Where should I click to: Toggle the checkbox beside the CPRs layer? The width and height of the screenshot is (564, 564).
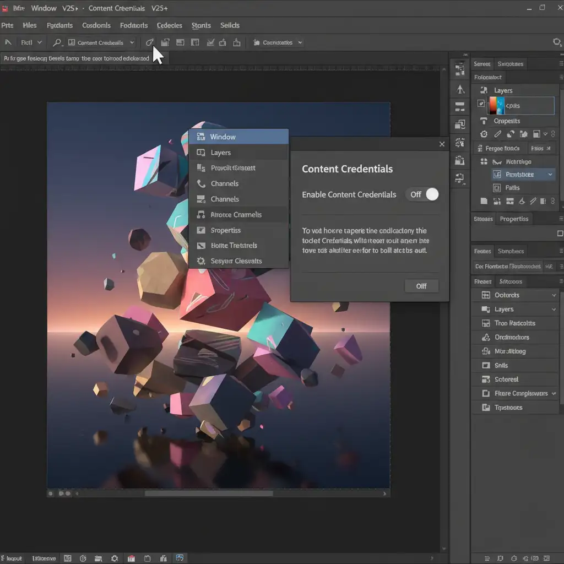[481, 104]
